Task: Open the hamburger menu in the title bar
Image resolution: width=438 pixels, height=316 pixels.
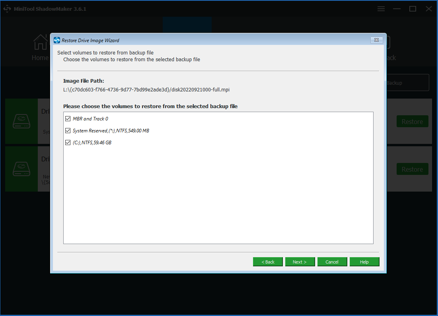Action: coord(381,8)
